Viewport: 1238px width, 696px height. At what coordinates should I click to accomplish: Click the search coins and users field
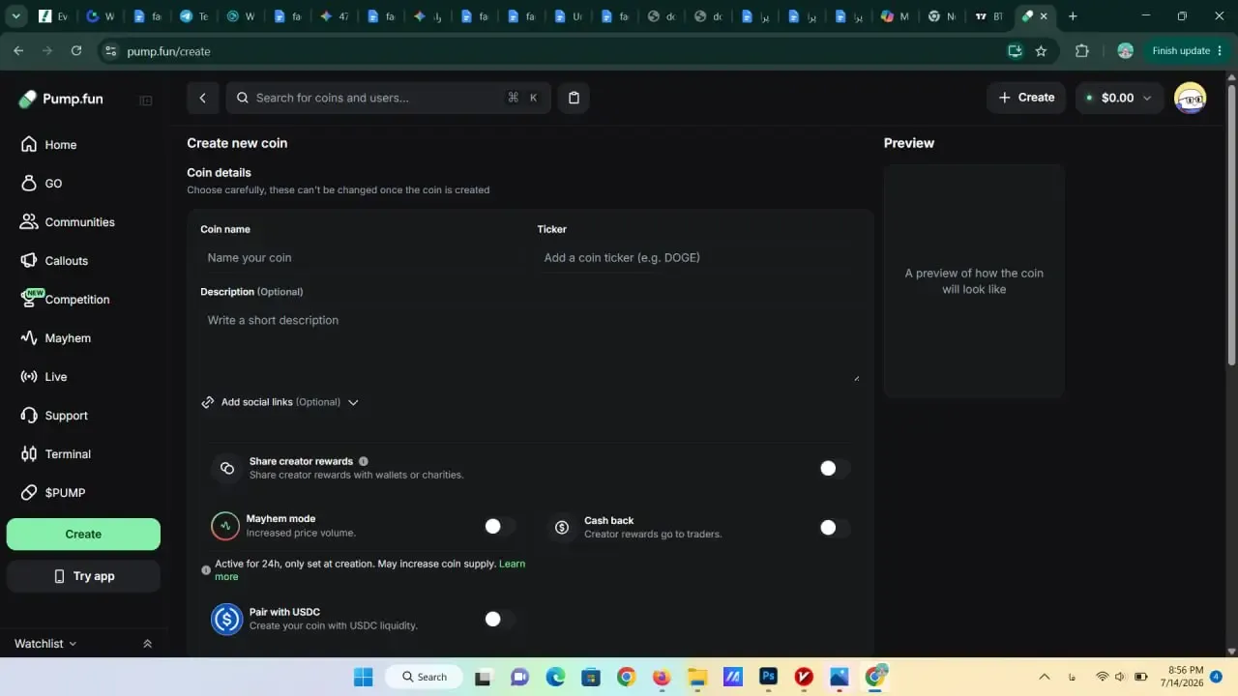389,98
